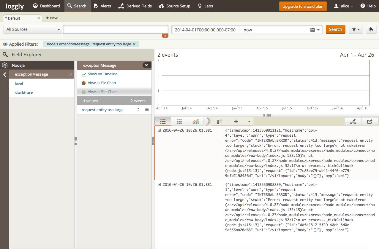Viewport: 379px width, 249px height.
Task: Toggle the event sort order arrows
Action: click(219, 121)
